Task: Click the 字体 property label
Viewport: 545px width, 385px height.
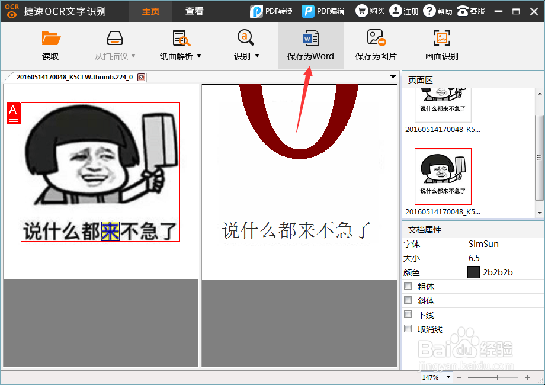Action: [412, 244]
